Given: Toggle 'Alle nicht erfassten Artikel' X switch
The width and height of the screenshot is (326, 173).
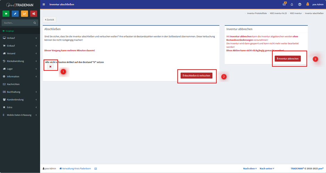Looking at the screenshot, I should click(50, 67).
